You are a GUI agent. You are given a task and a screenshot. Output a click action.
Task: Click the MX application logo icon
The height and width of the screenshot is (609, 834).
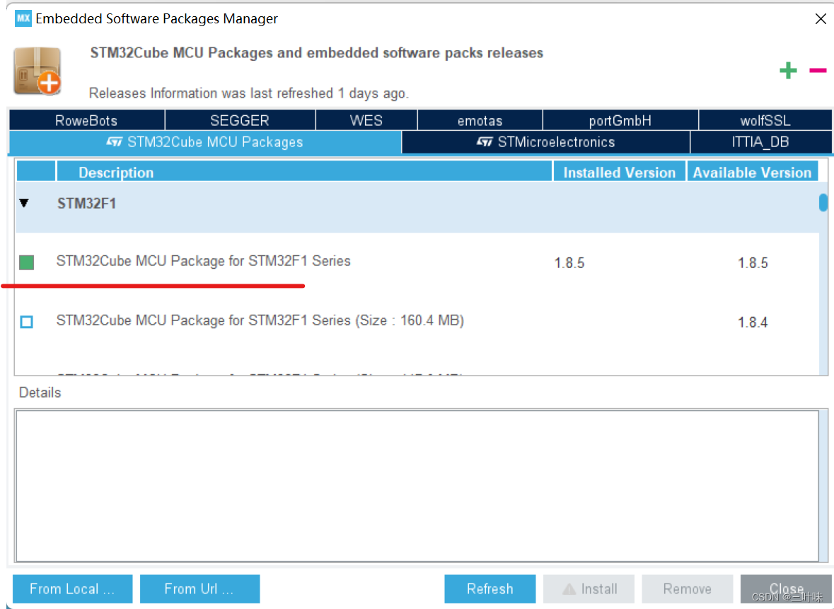23,18
